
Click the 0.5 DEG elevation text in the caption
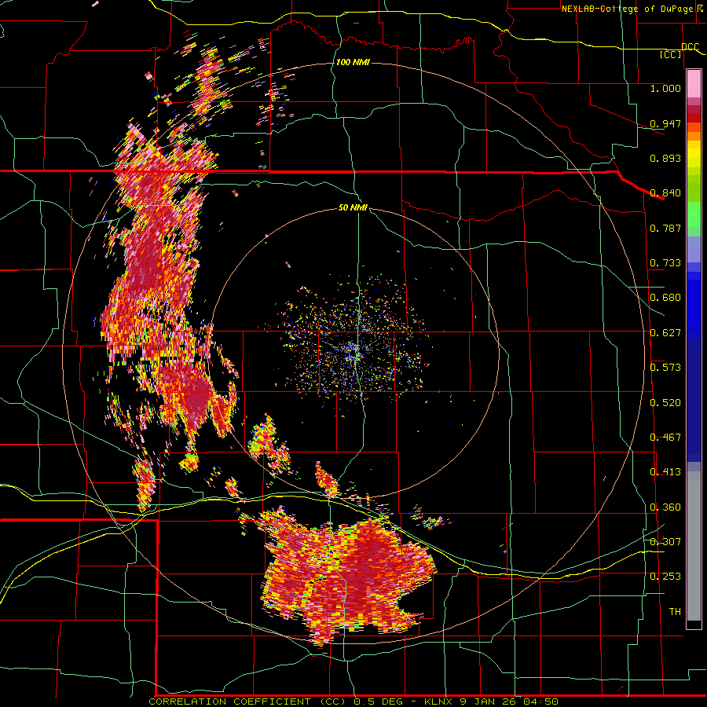coord(379,702)
